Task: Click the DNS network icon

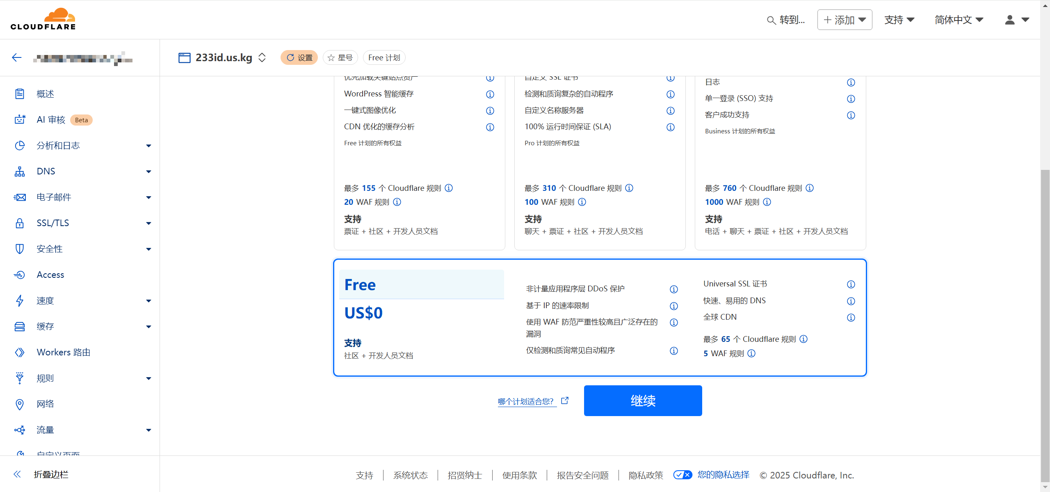Action: coord(20,172)
